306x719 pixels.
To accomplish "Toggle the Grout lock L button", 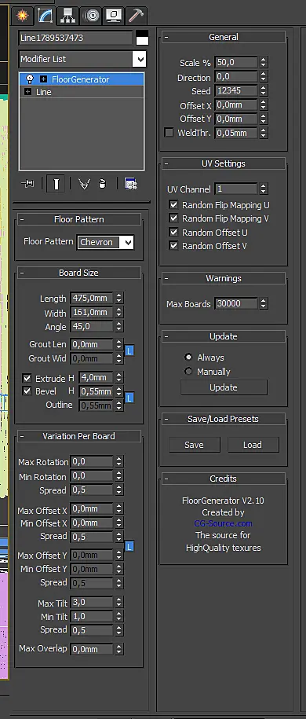I will 129,351.
